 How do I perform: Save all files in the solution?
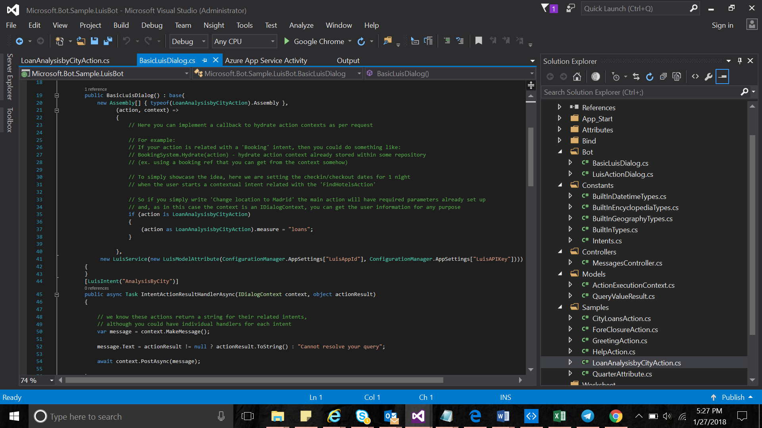107,41
